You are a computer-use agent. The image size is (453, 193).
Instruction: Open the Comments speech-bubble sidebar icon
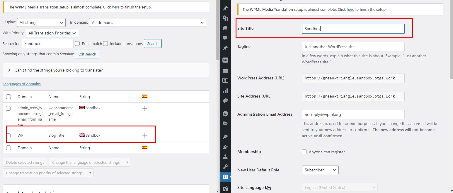pyautogui.click(x=225, y=38)
